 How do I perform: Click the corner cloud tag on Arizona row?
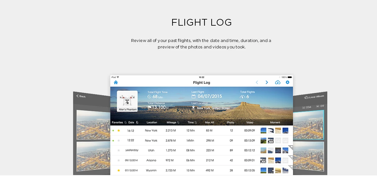291,157
